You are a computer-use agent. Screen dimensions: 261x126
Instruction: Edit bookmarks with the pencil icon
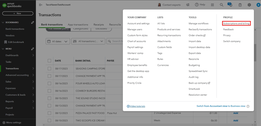click(x=33, y=22)
